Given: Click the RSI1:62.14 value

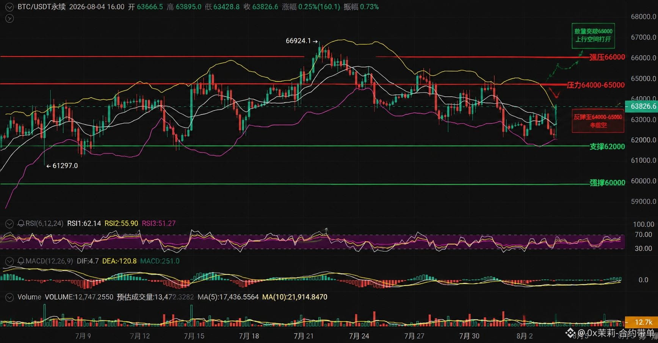Looking at the screenshot, I should coord(84,224).
